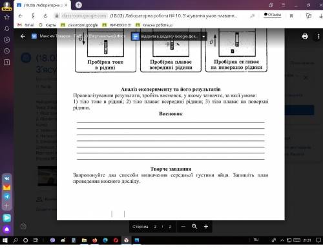Open the Windows Start menu

[5, 240]
